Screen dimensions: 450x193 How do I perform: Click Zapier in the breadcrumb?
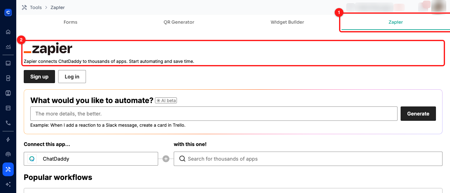(x=58, y=7)
